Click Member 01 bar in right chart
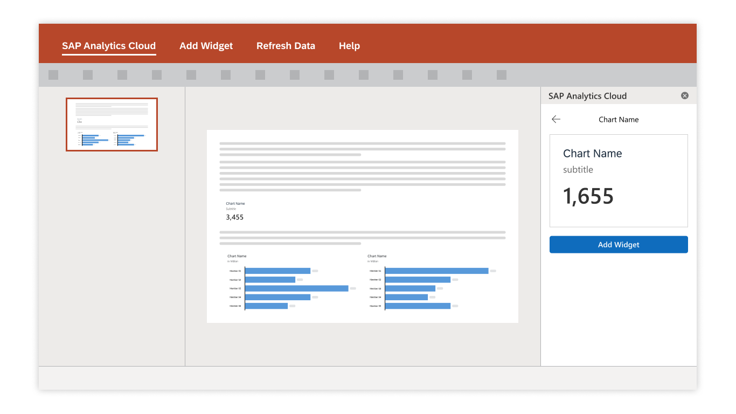 436,271
